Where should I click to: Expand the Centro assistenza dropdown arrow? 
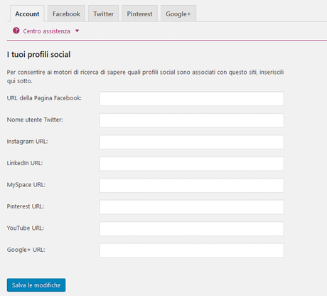[x=77, y=31]
